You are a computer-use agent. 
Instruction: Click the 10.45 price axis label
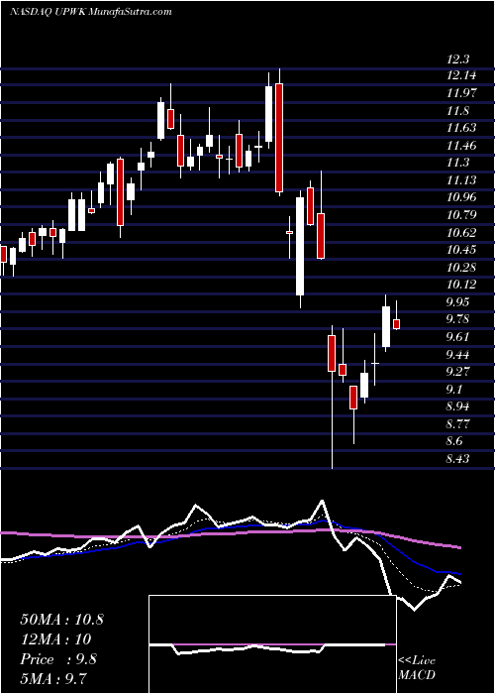(x=462, y=250)
